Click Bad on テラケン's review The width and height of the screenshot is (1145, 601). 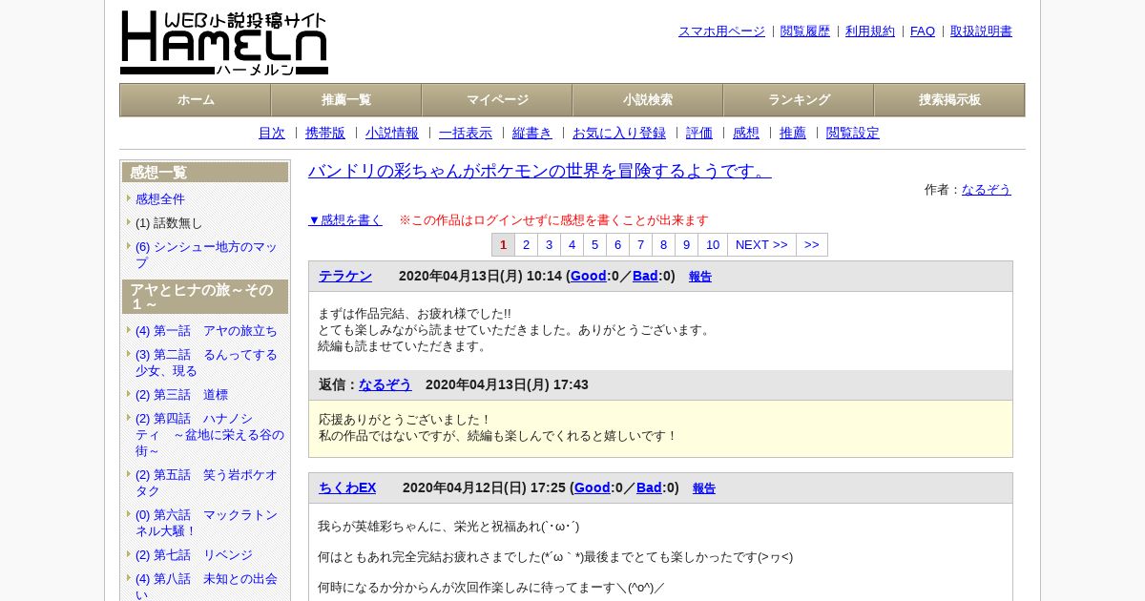(x=645, y=276)
